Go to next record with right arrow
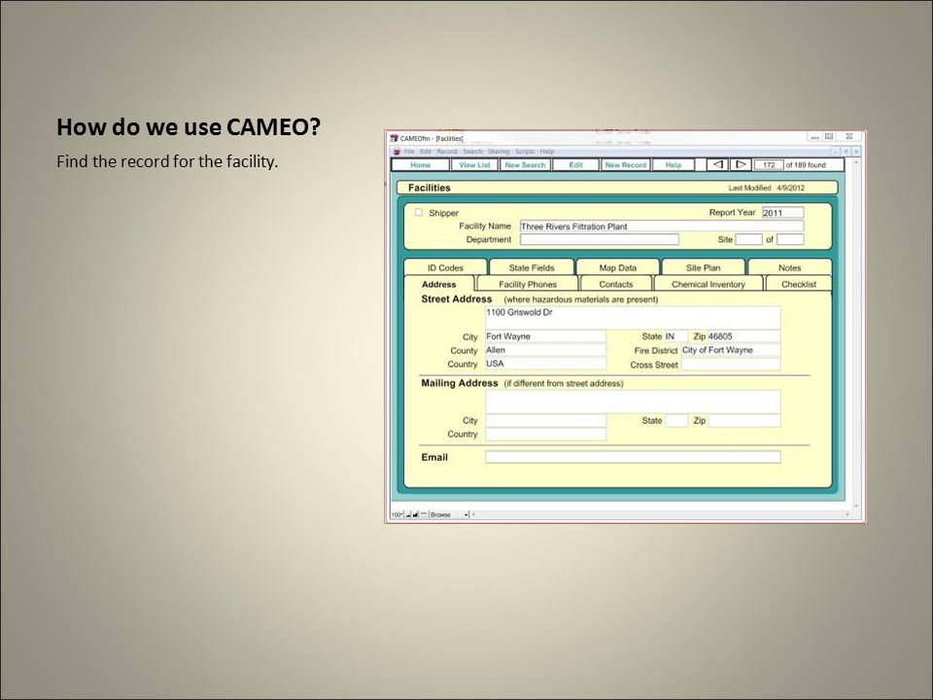The image size is (933, 700). point(741,164)
